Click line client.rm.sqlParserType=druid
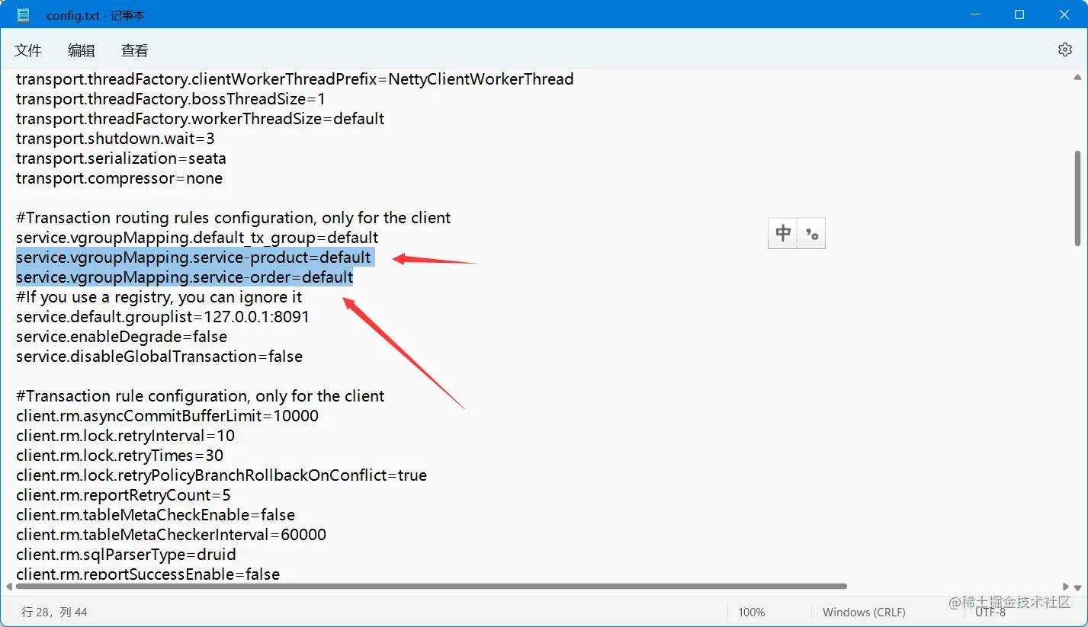Image resolution: width=1088 pixels, height=627 pixels. click(127, 555)
